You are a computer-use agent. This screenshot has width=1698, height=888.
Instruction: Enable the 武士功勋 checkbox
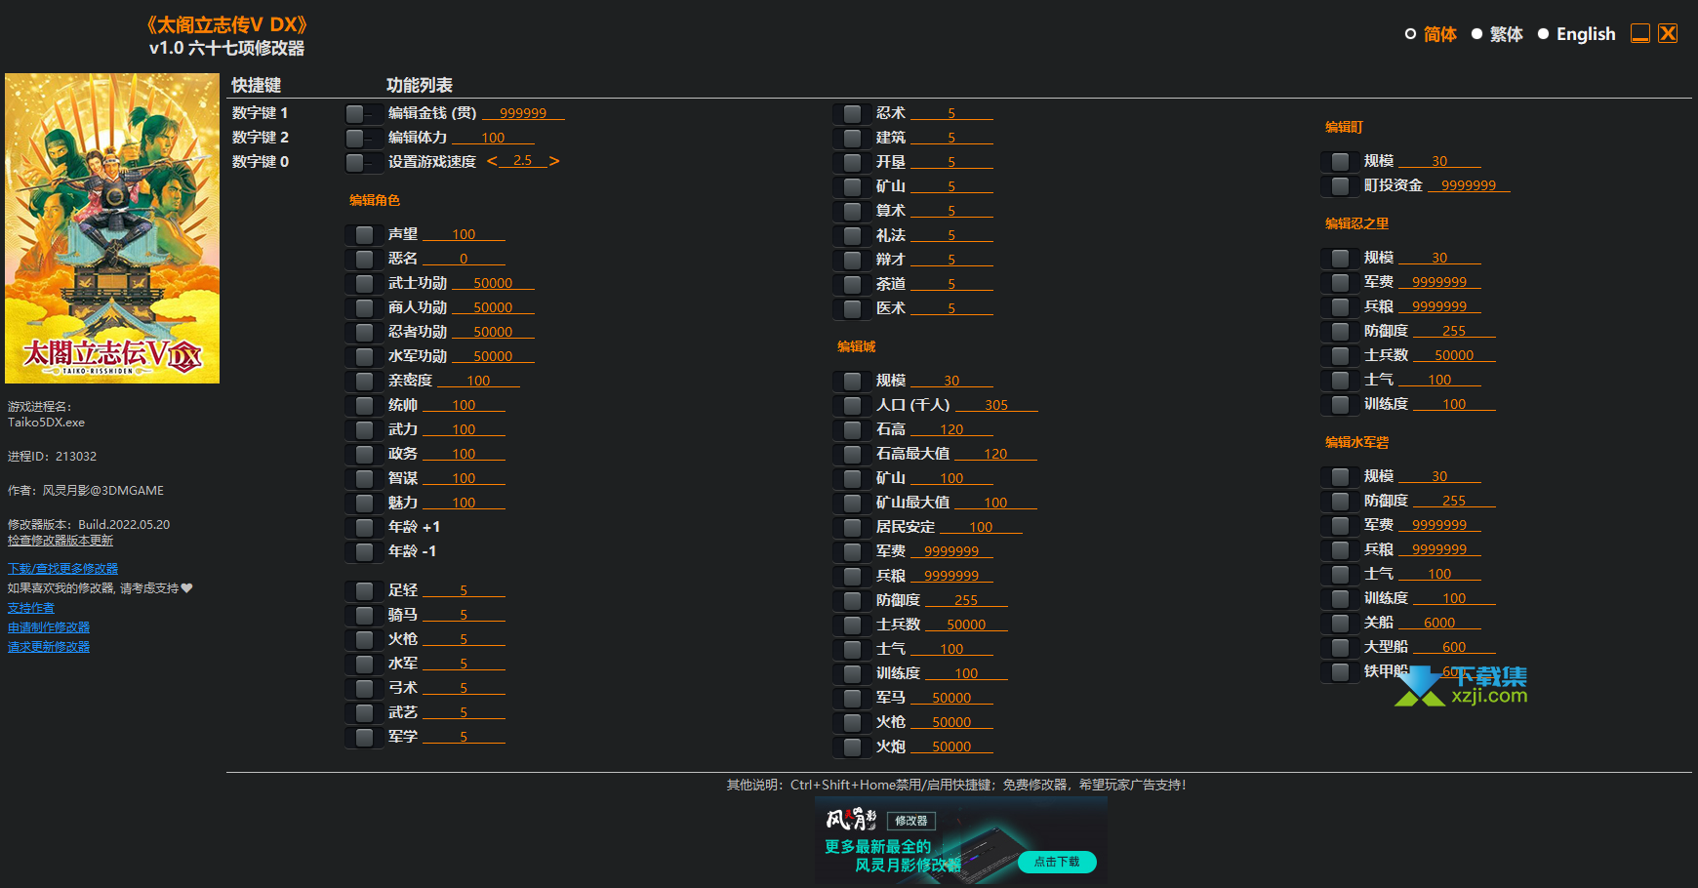(x=363, y=283)
